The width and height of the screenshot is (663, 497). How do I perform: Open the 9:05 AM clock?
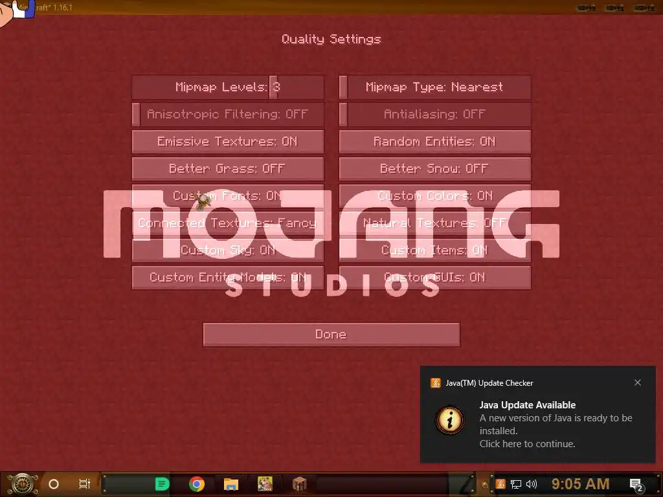581,484
